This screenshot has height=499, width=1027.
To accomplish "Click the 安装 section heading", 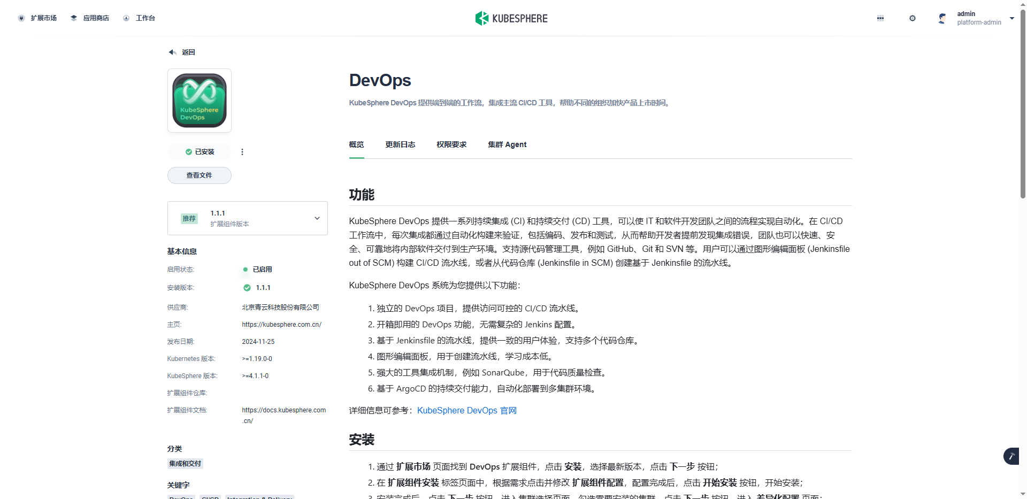I will 362,440.
